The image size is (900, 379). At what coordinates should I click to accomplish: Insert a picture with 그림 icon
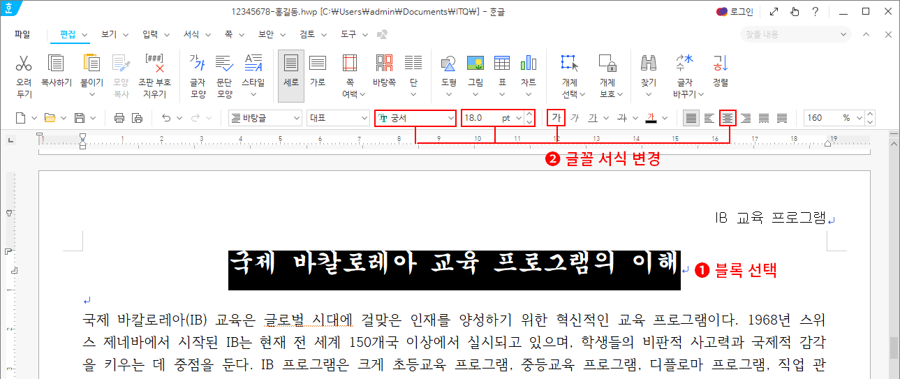coord(475,64)
